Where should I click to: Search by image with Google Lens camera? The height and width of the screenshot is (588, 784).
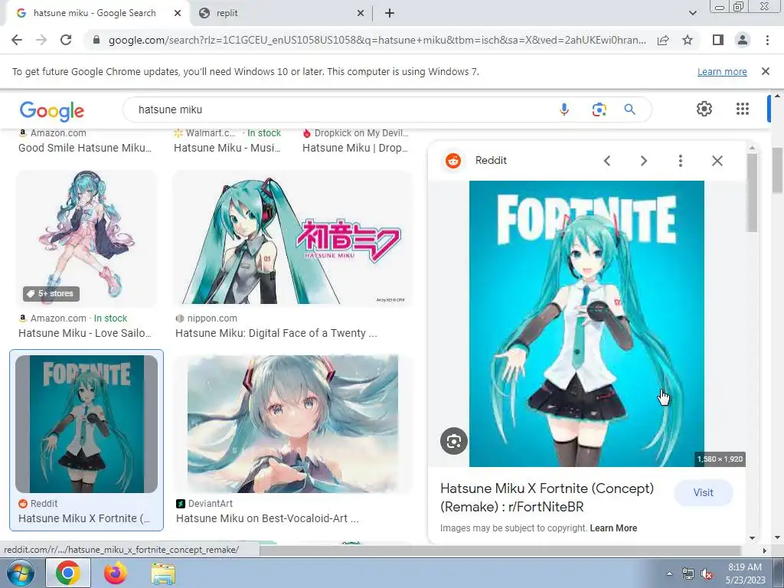(599, 109)
